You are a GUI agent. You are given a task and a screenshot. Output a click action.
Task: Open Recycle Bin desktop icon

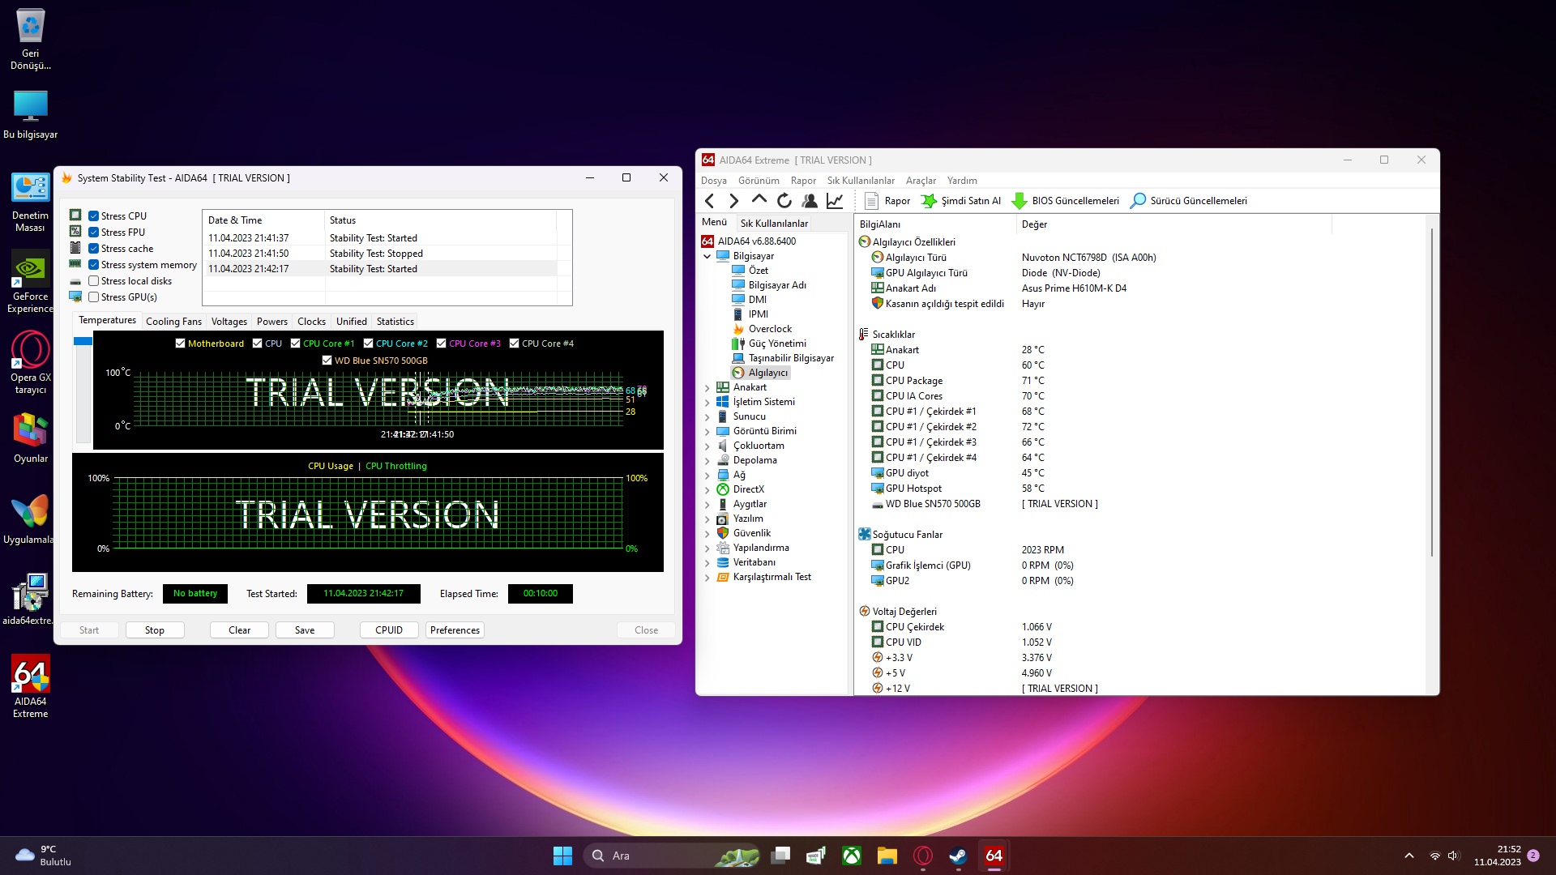[31, 39]
